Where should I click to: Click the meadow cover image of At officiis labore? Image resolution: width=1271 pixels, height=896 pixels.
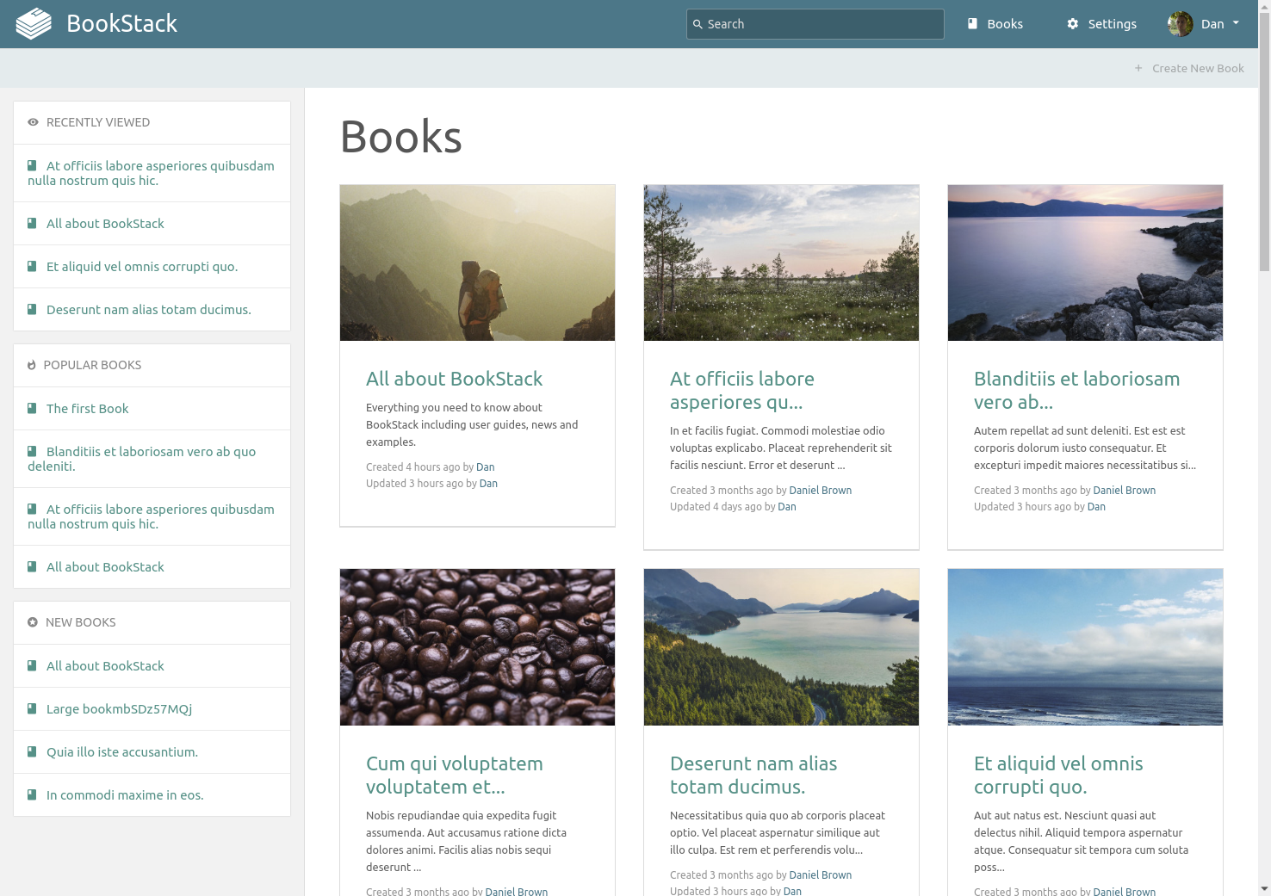point(781,263)
